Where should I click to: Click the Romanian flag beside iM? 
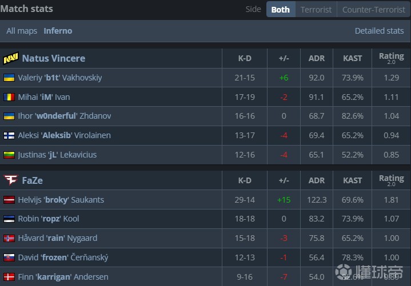pyautogui.click(x=9, y=97)
